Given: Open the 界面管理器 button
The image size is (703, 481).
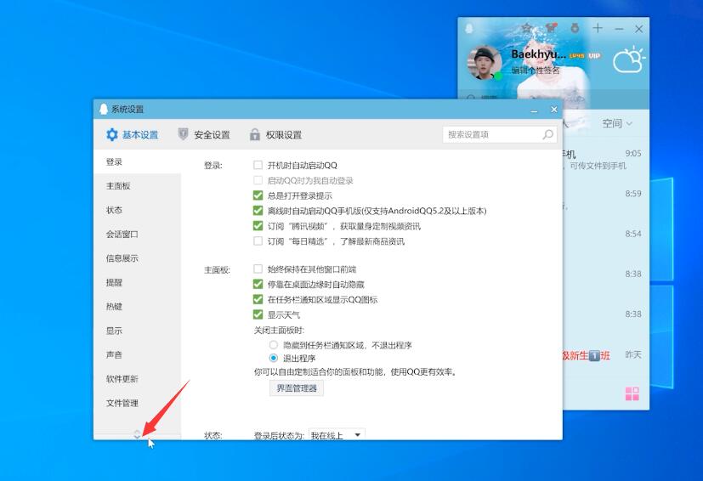Looking at the screenshot, I should (297, 388).
